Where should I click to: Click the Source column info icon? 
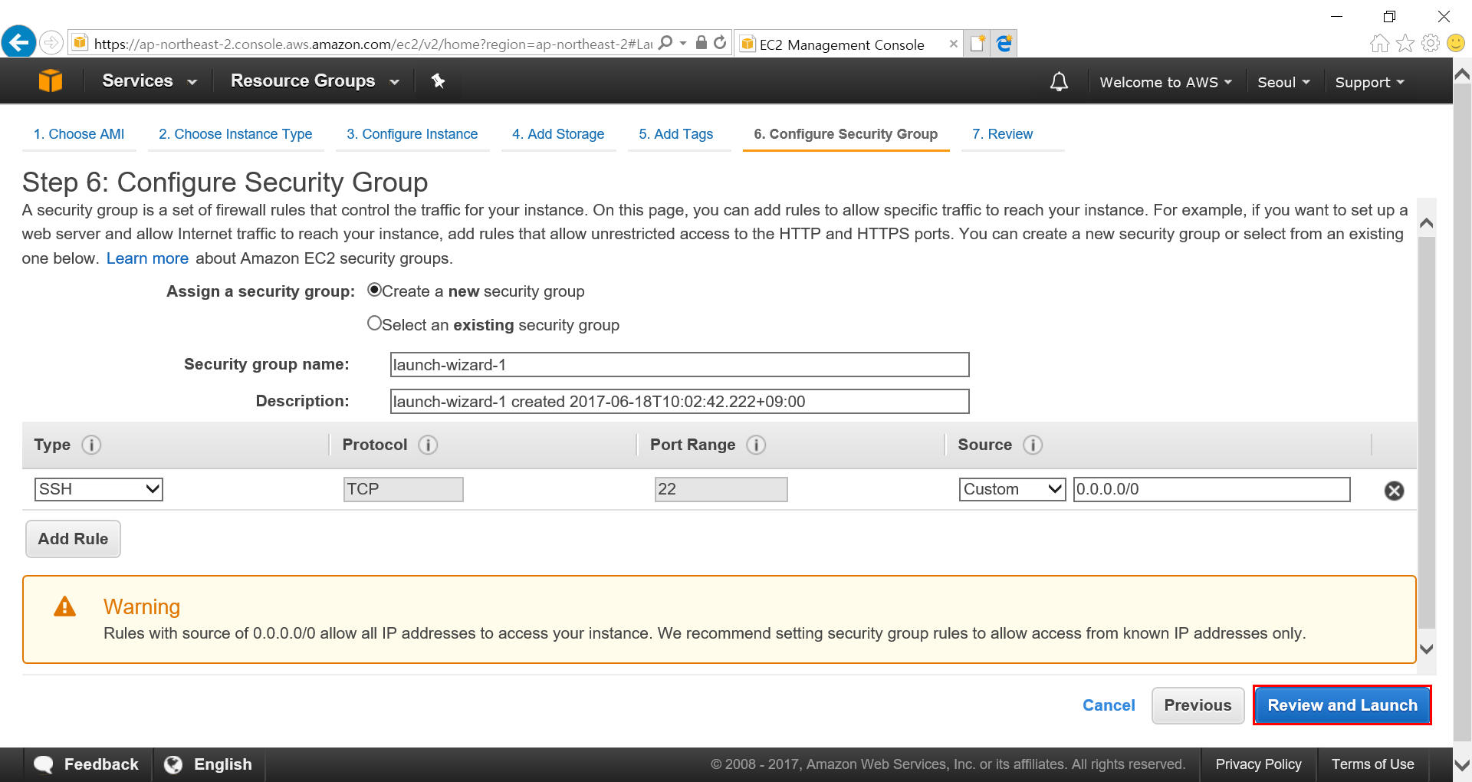(x=1033, y=445)
